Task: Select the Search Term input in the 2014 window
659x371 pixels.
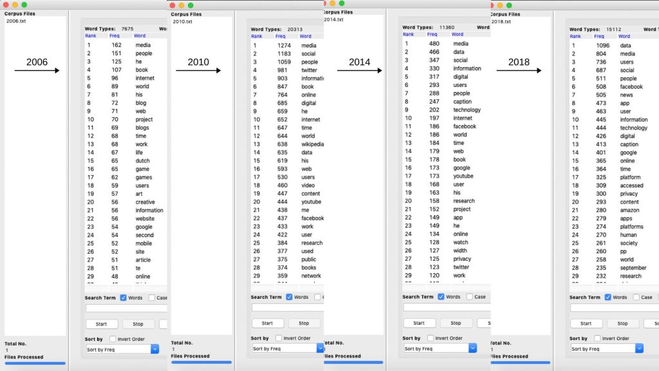Action: [447, 307]
